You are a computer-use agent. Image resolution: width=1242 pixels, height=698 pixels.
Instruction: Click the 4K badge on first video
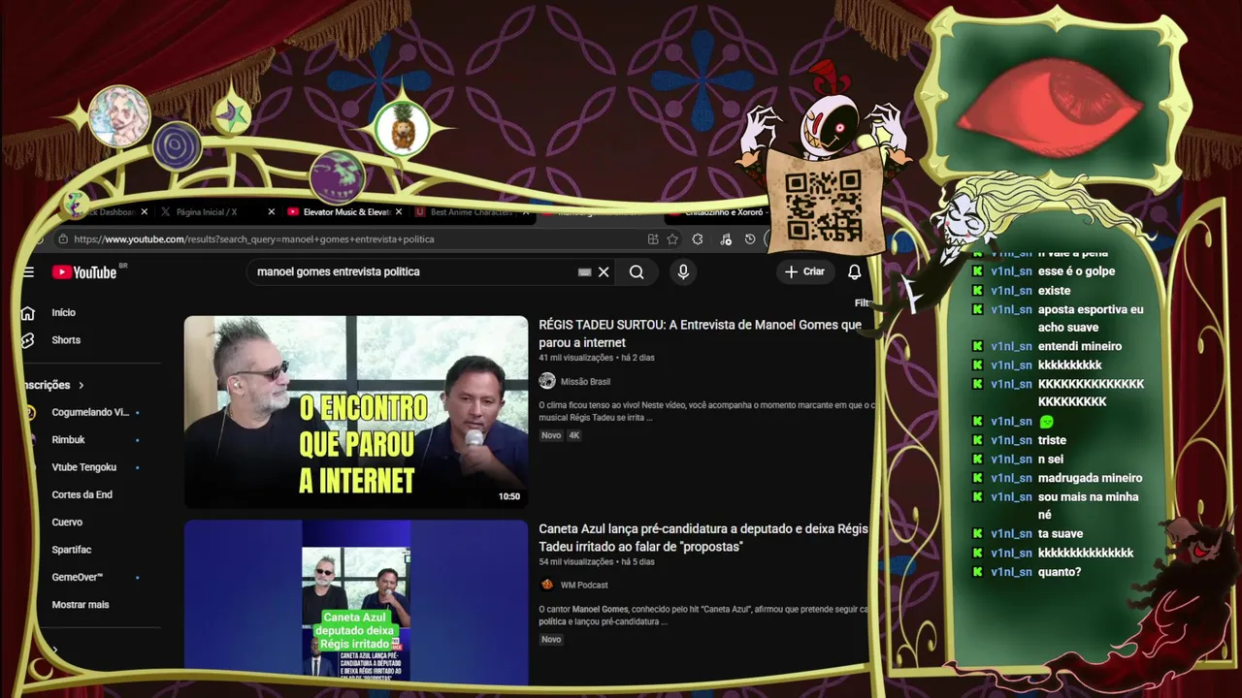573,435
